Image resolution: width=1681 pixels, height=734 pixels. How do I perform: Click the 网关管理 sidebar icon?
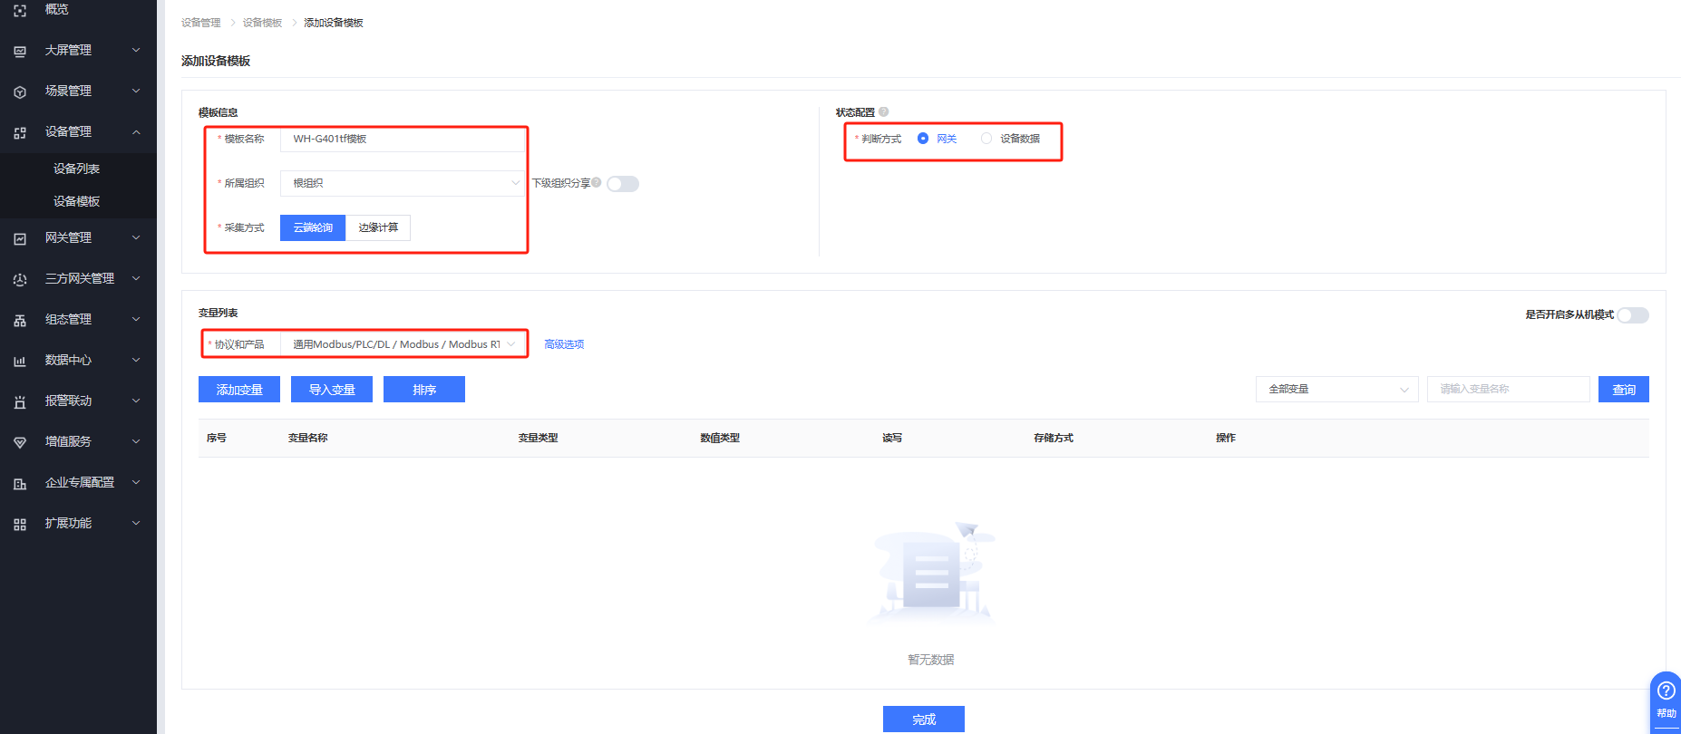point(20,238)
